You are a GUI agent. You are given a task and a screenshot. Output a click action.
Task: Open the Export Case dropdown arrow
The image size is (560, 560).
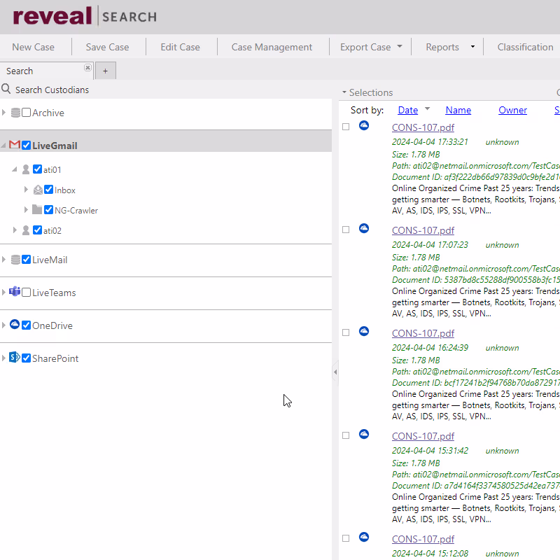[x=400, y=46]
